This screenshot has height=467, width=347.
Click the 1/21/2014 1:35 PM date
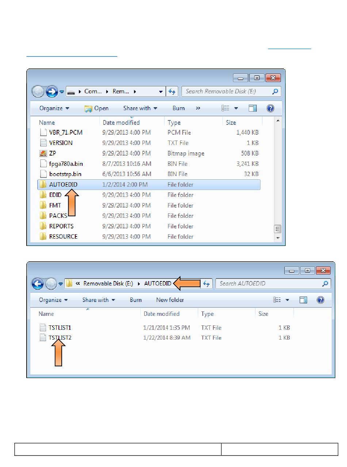167,328
